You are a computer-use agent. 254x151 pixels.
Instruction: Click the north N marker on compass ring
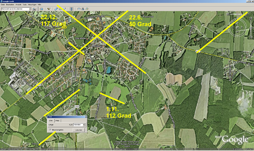238,19
